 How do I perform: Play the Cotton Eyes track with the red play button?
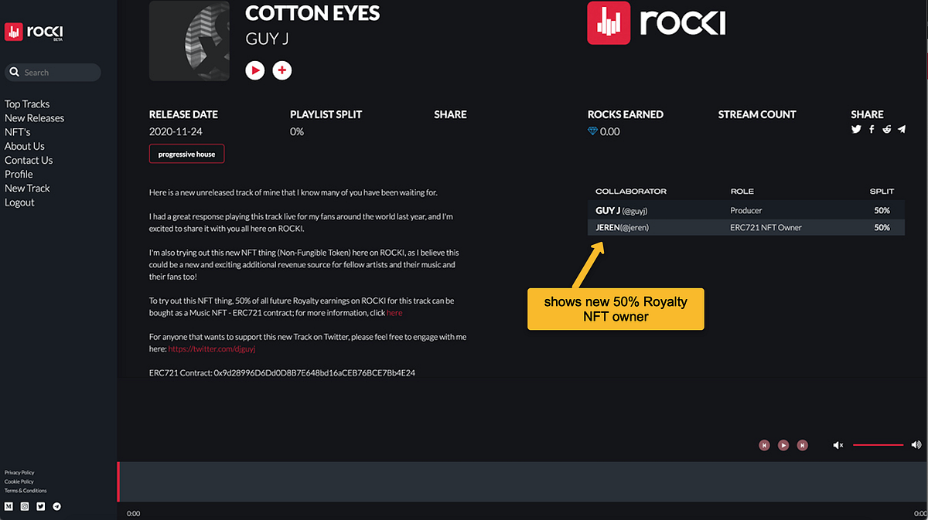click(x=255, y=70)
